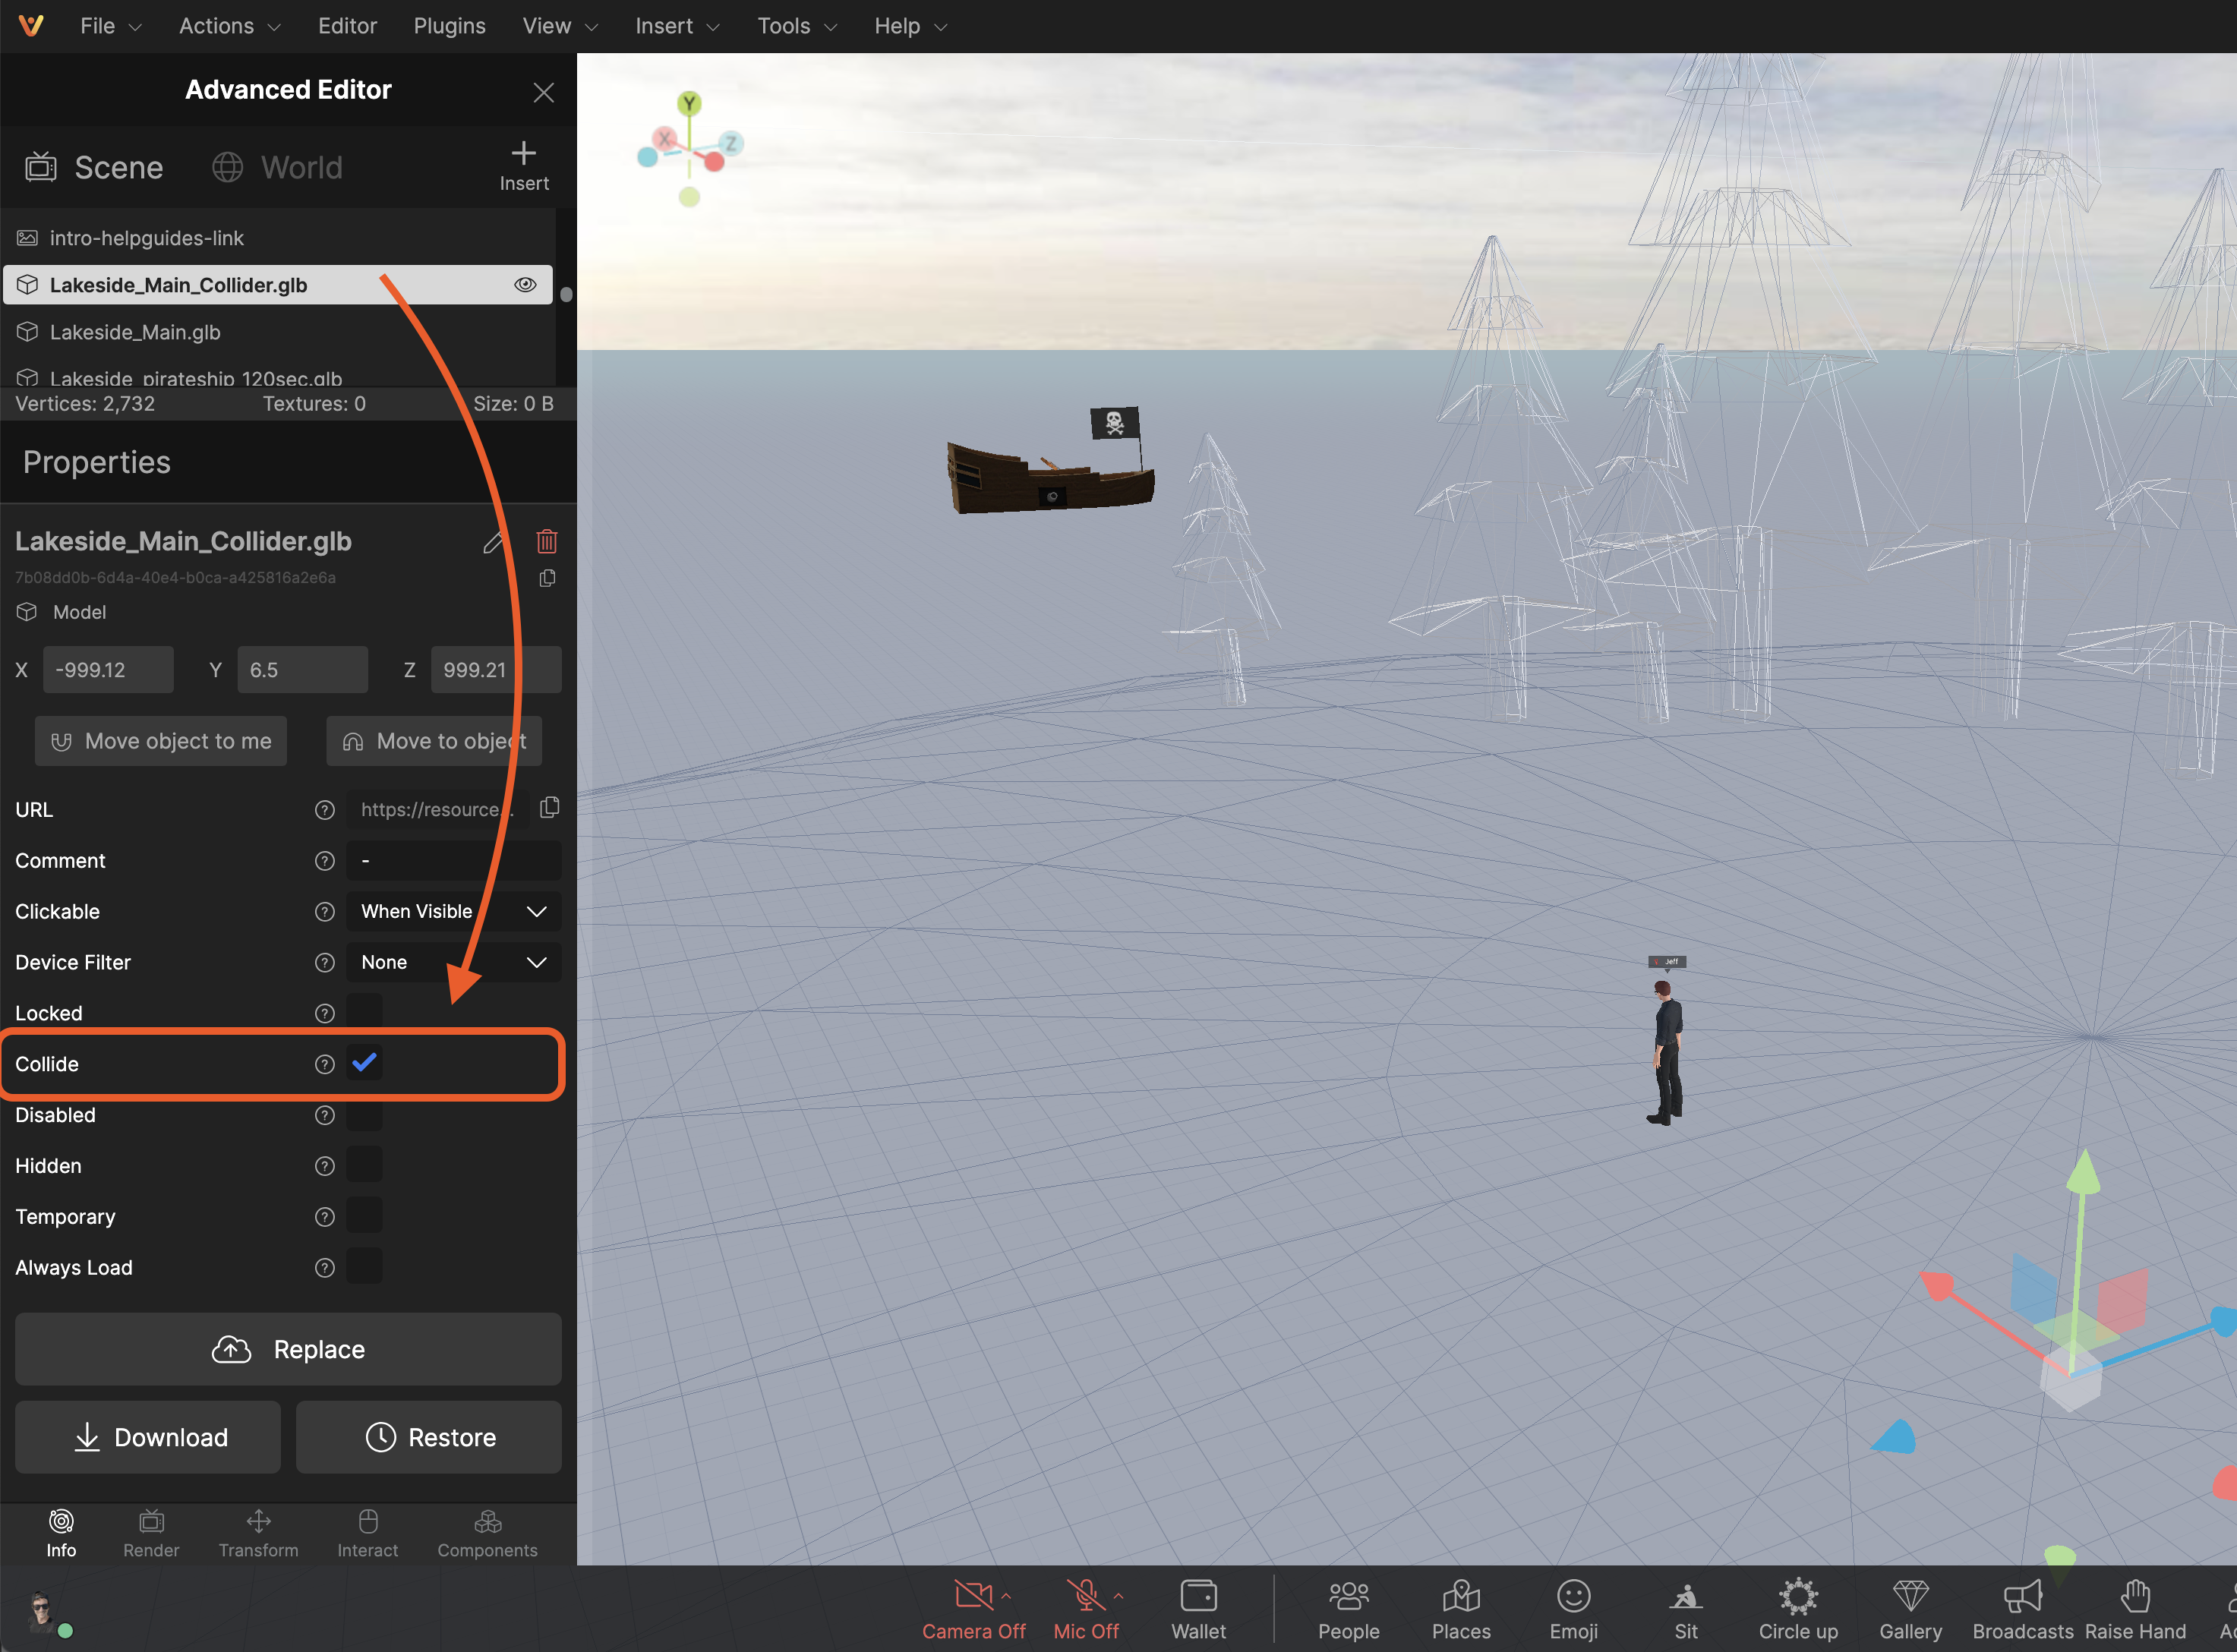Copy the URL with clipboard icon
The image size is (2237, 1652).
point(549,807)
